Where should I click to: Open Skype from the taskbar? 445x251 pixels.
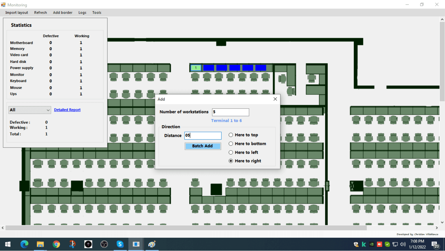(x=120, y=244)
